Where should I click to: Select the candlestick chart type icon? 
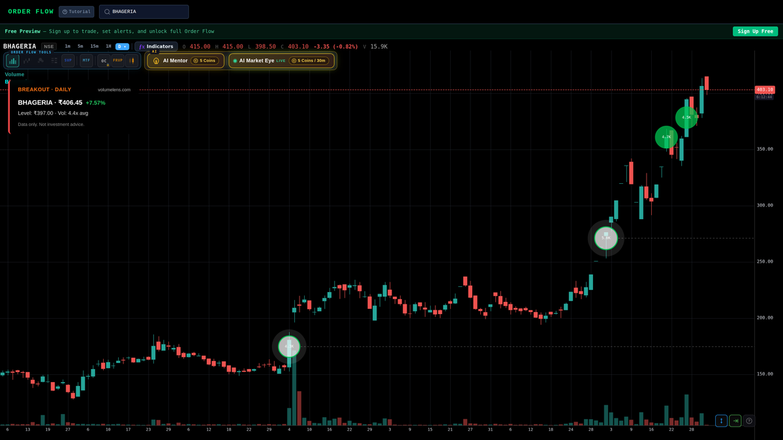[x=132, y=61]
